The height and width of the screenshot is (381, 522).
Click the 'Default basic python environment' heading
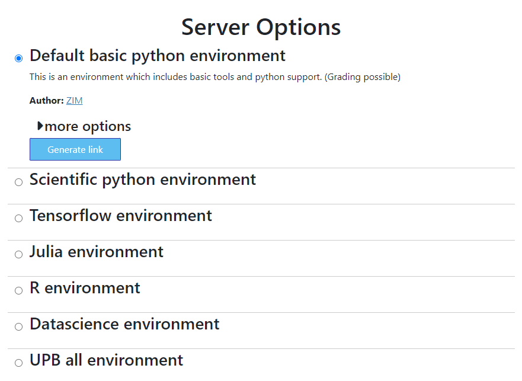point(158,56)
